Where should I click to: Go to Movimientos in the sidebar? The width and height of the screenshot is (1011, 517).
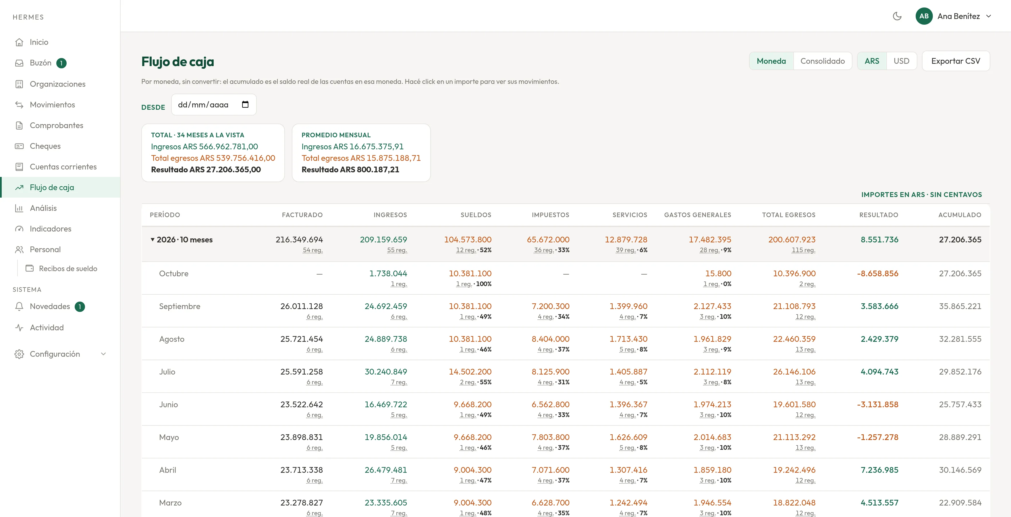pyautogui.click(x=60, y=105)
